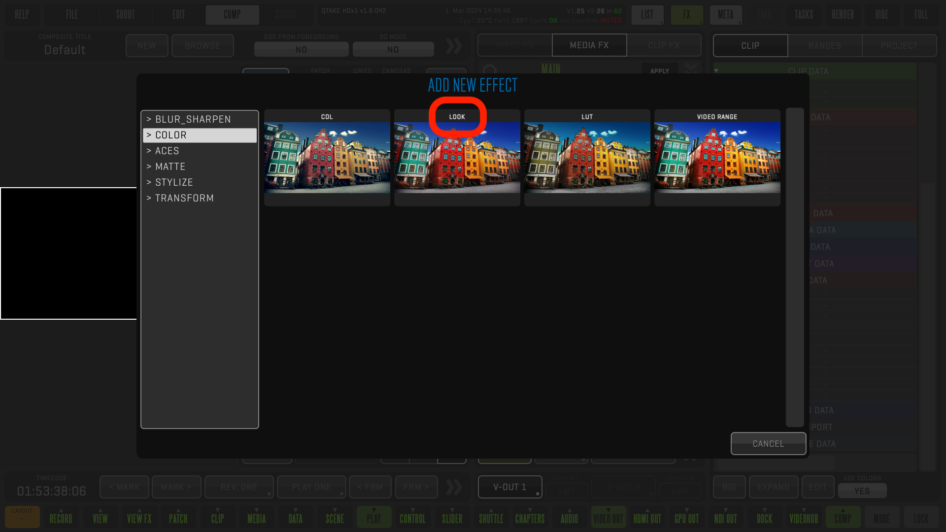The image size is (946, 532).
Task: Expand the ACES category
Action: (167, 151)
